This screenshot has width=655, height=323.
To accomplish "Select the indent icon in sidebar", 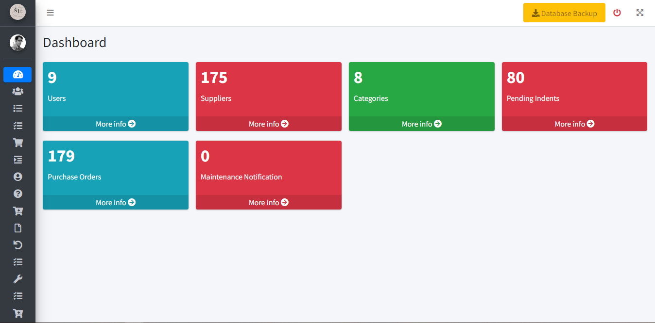I will [18, 160].
